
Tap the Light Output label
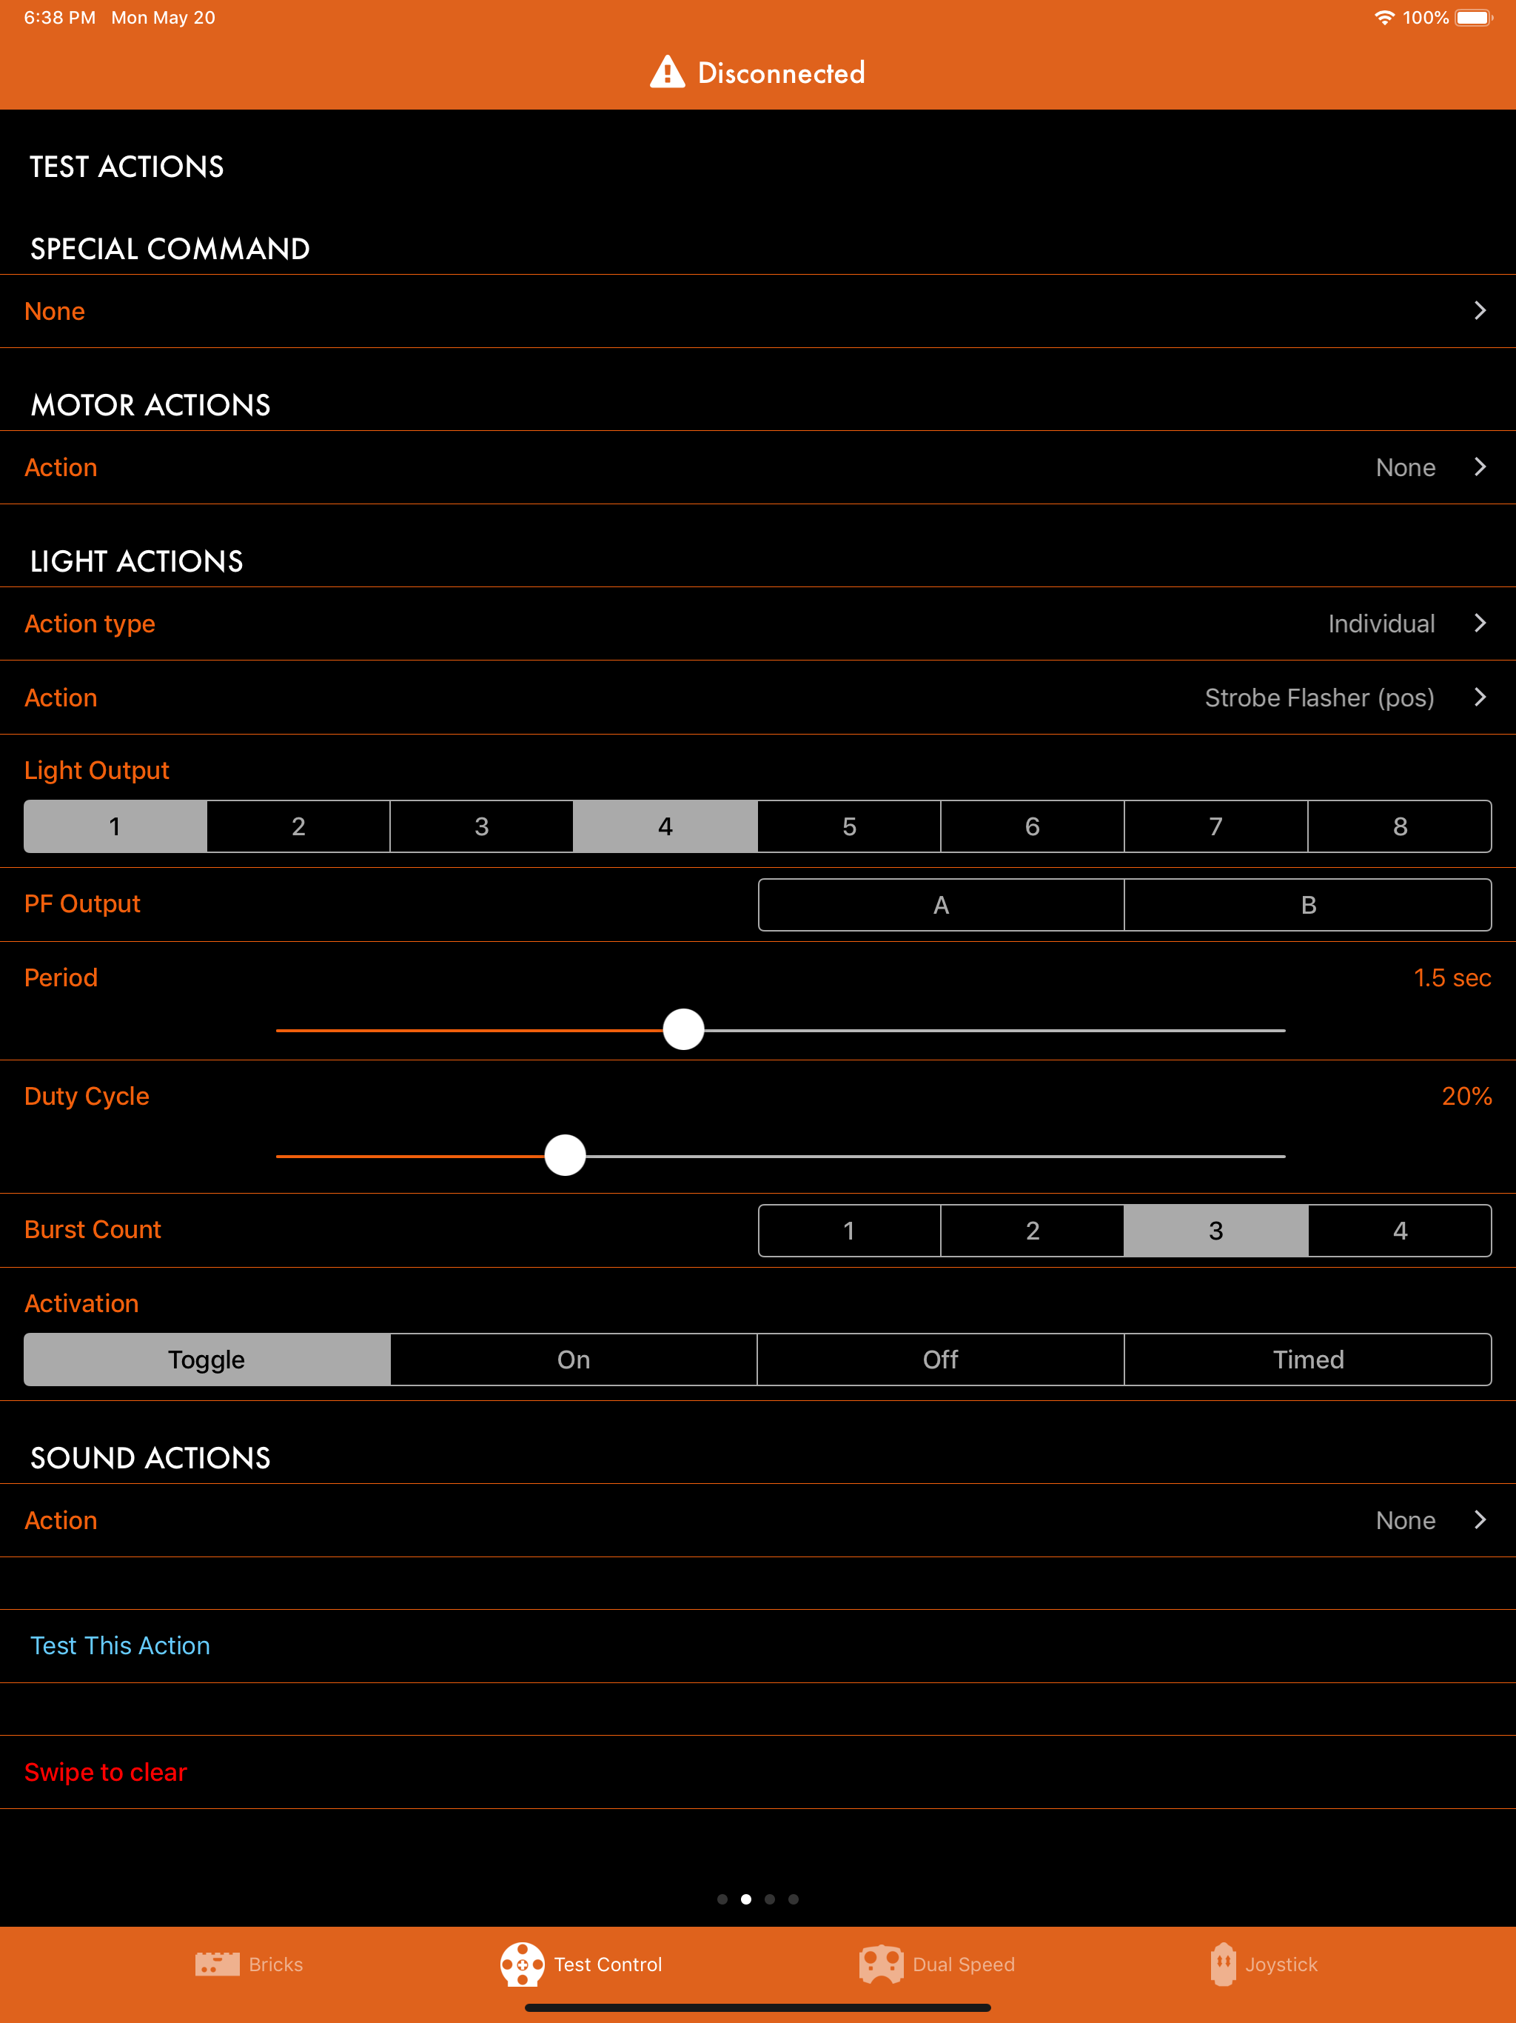97,770
